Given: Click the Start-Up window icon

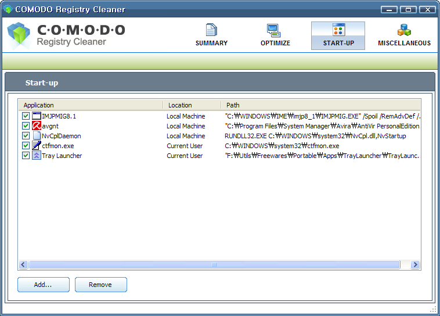Looking at the screenshot, I should pos(338,30).
